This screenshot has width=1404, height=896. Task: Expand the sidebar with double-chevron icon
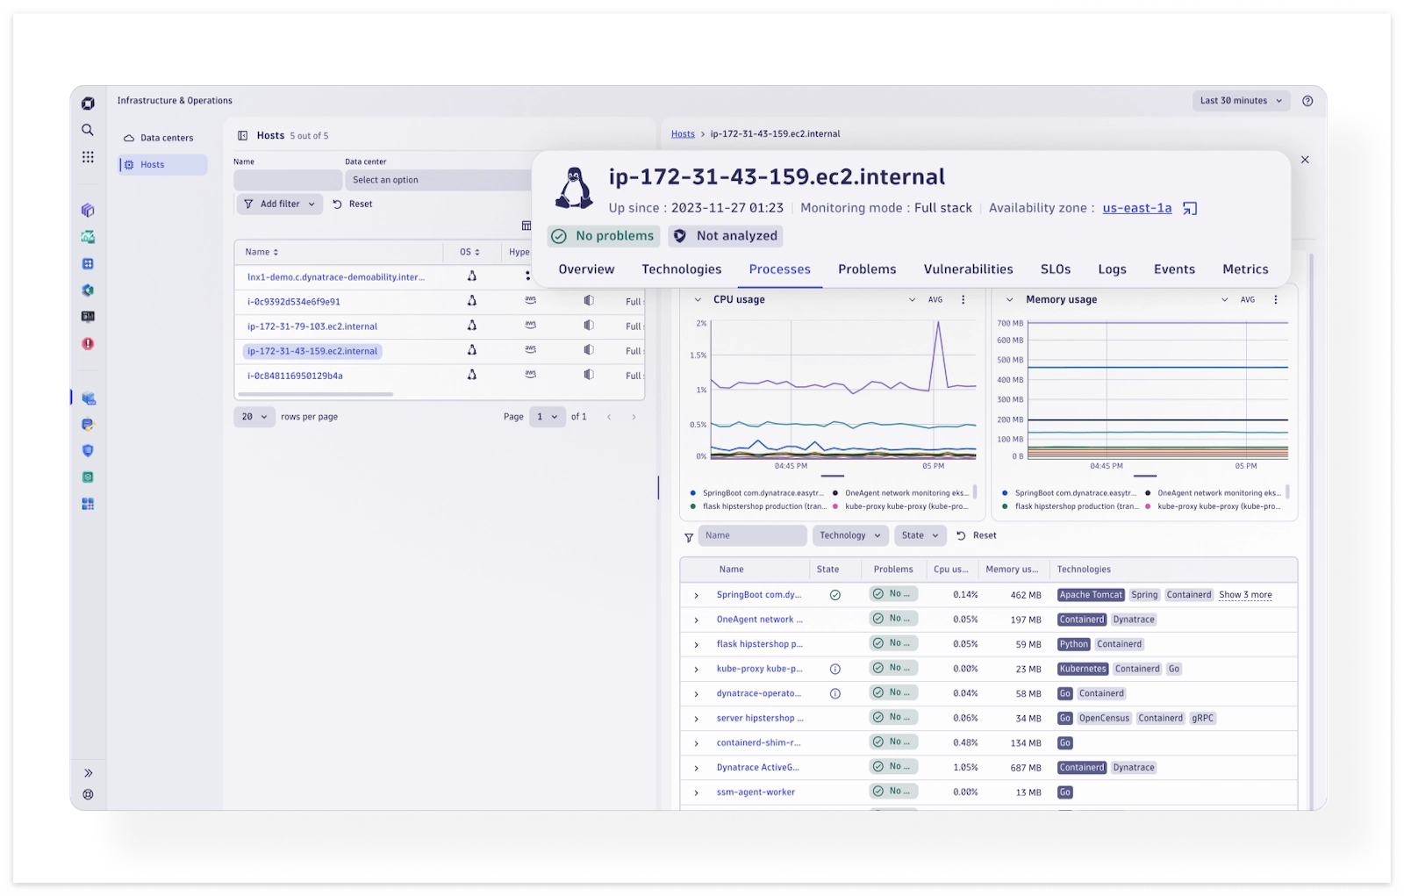point(88,773)
